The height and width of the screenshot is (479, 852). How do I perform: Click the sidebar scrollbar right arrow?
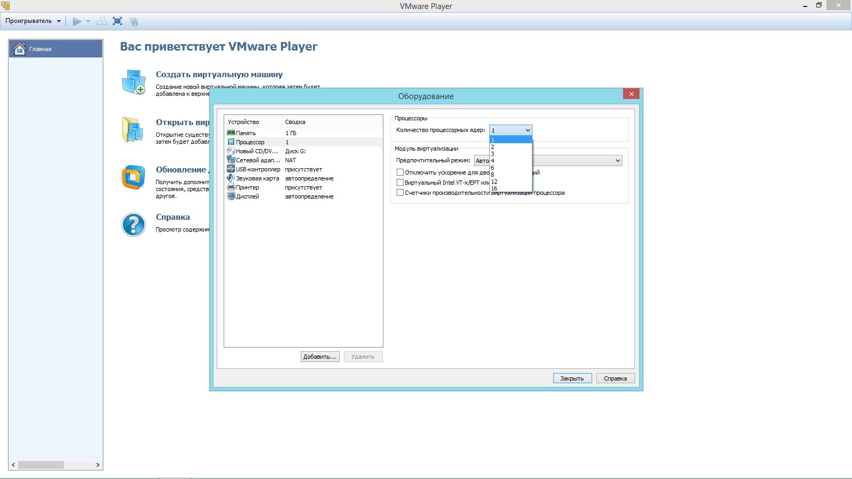tap(97, 465)
